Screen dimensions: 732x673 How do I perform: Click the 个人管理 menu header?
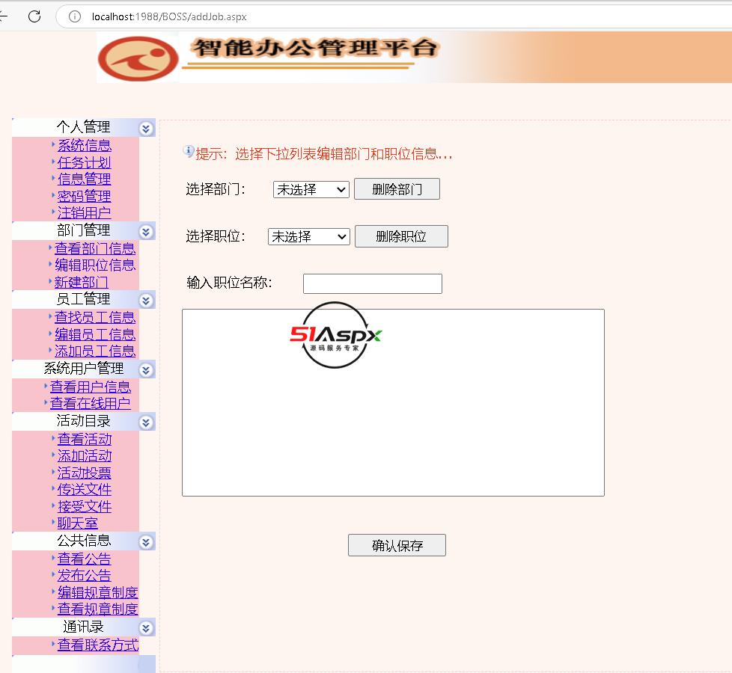point(83,127)
